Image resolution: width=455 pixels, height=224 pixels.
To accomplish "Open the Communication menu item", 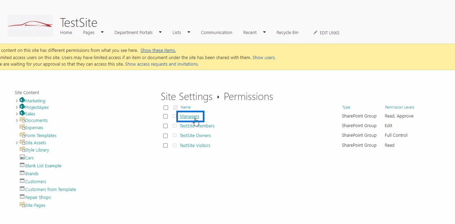I will click(x=217, y=32).
